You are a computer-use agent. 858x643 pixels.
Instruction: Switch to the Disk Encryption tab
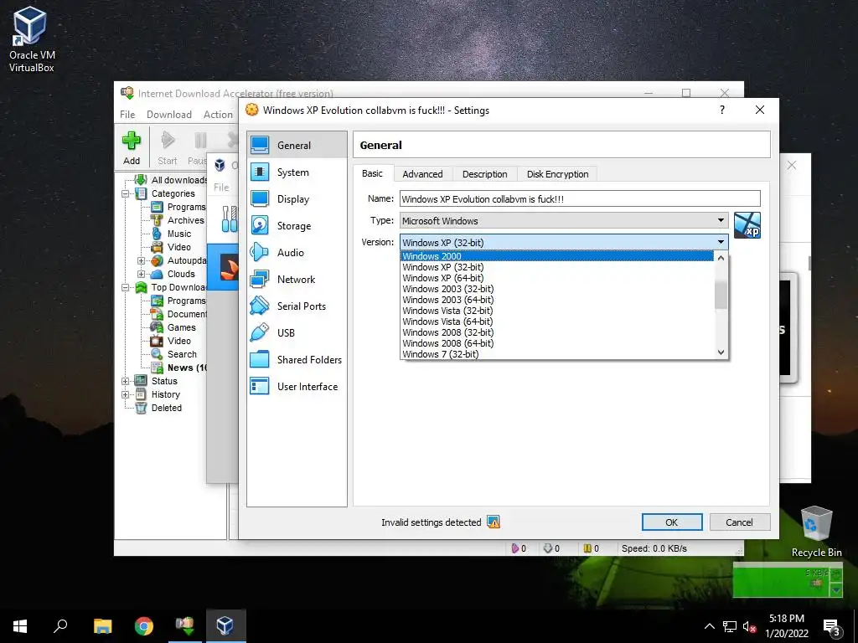pos(557,174)
